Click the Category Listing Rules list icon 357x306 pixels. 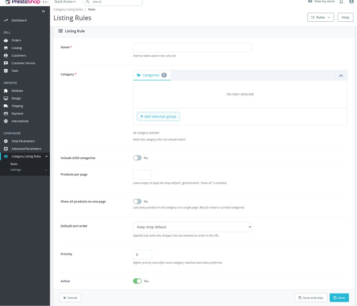pyautogui.click(x=6, y=156)
